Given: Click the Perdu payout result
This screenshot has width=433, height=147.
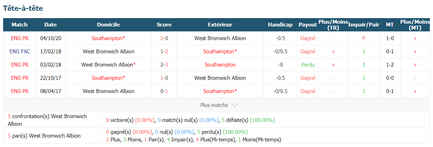Looking at the screenshot, I should point(308,65).
